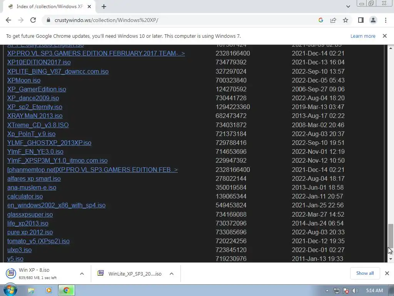Click the vertical scrollbar thumb
394x296 pixels.
click(x=391, y=236)
